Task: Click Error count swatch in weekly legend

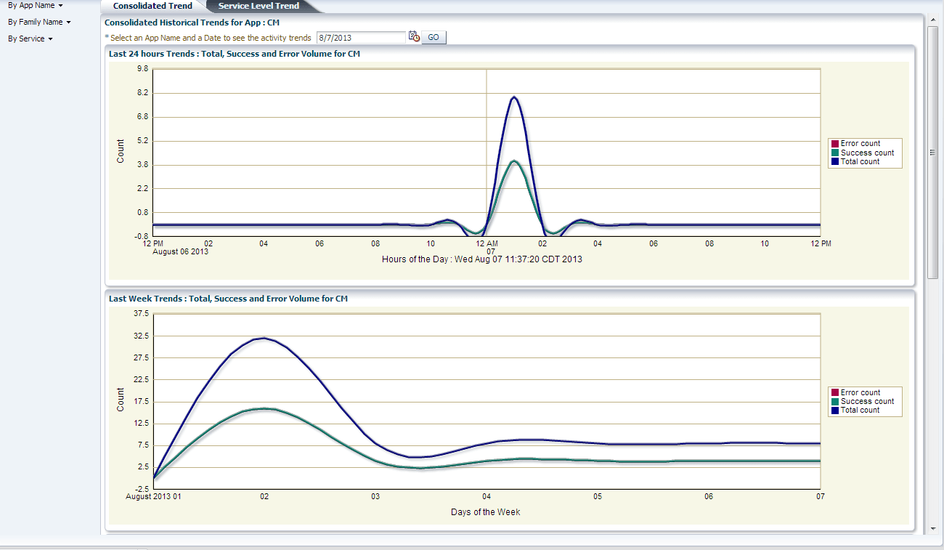Action: (835, 392)
